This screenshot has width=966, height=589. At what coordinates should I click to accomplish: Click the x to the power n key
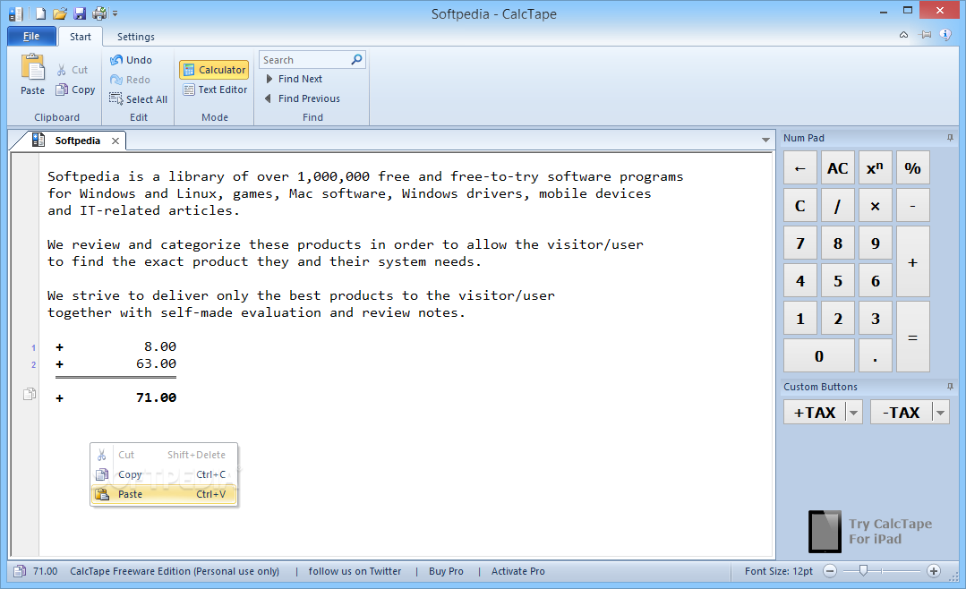click(876, 167)
